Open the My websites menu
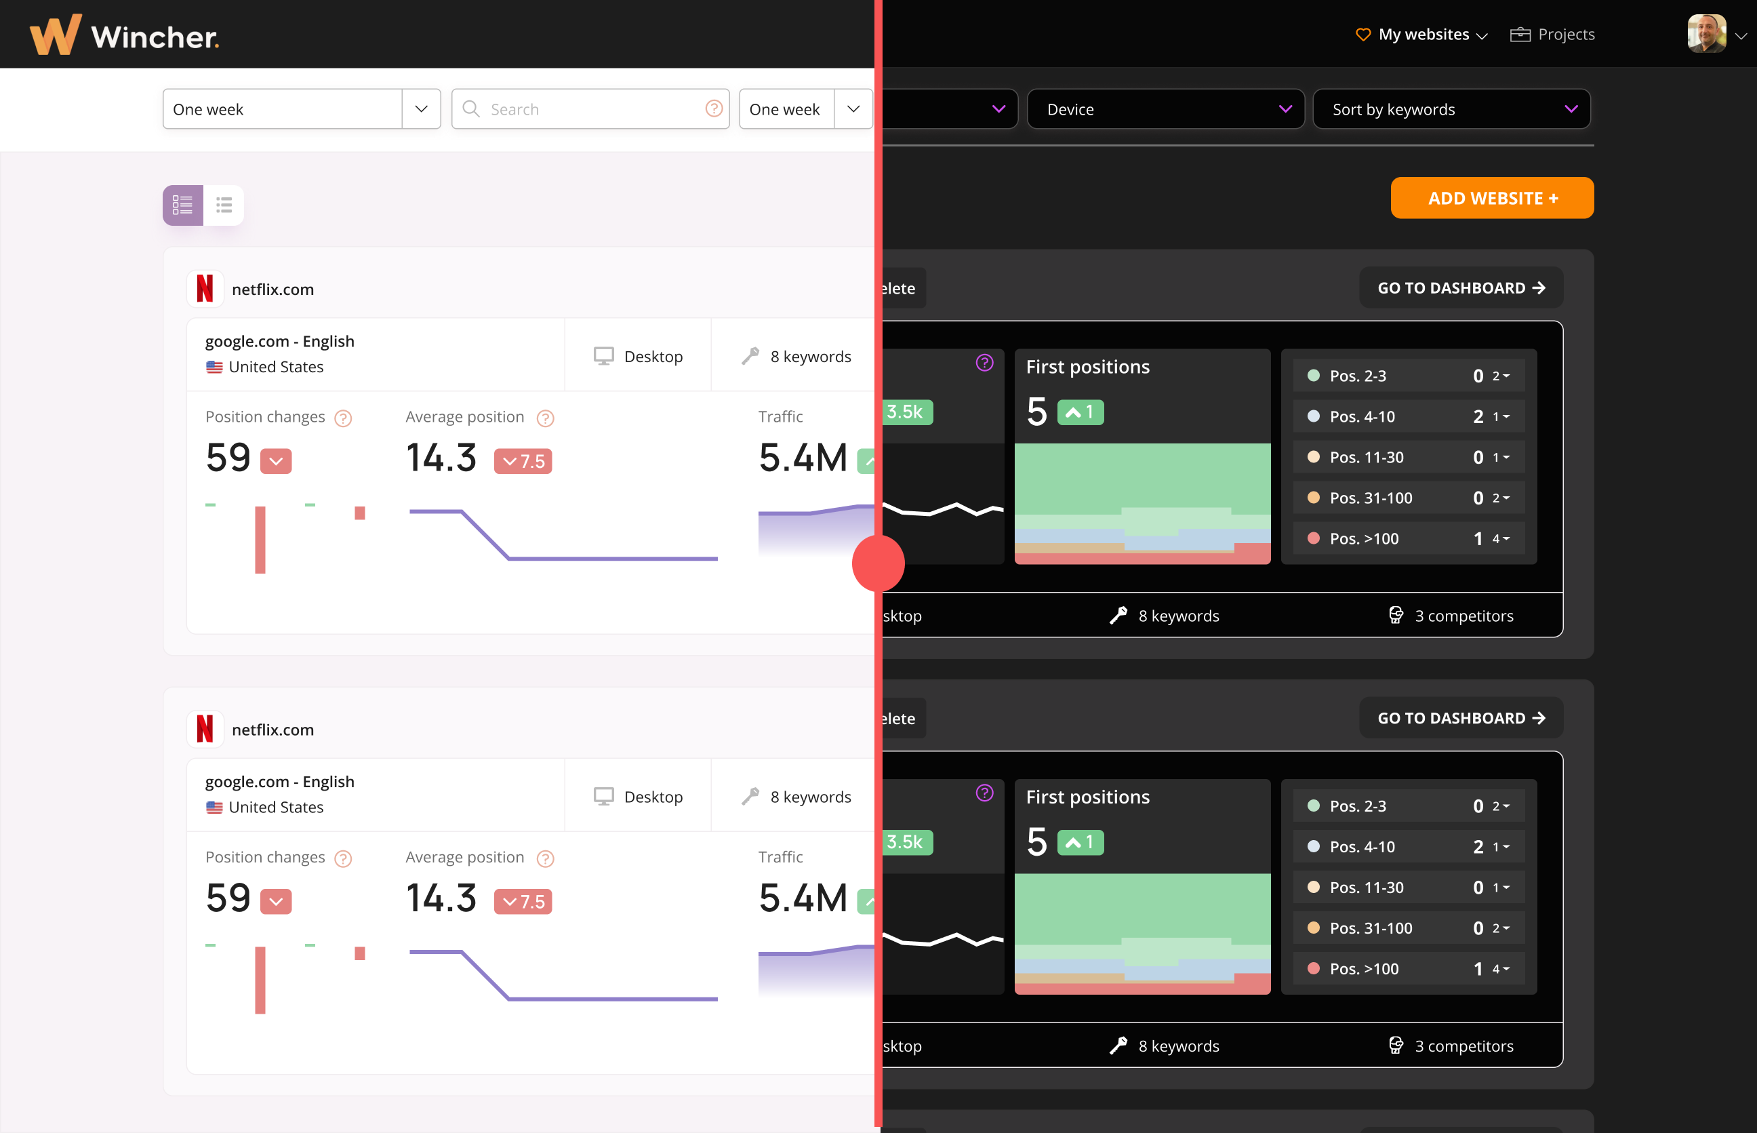 pyautogui.click(x=1421, y=34)
